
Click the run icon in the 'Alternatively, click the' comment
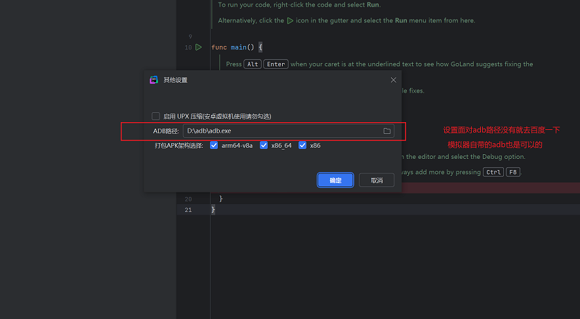pyautogui.click(x=290, y=21)
